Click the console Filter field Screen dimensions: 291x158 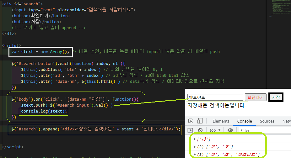(x=265, y=130)
